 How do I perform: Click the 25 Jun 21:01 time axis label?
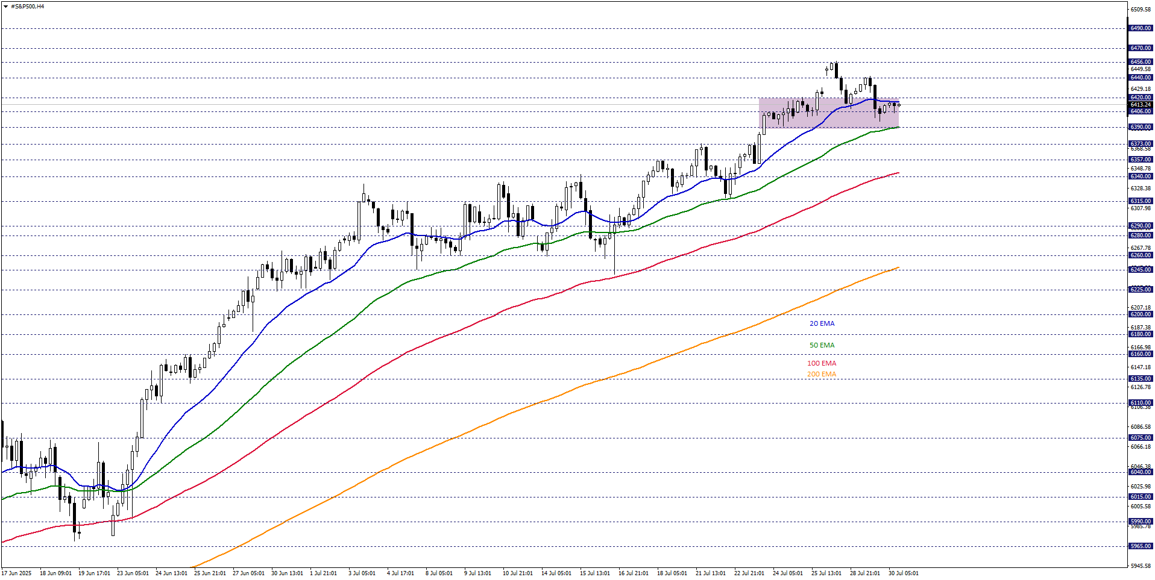210,573
